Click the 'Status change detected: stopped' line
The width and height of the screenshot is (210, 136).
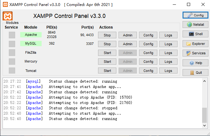pos(60,108)
